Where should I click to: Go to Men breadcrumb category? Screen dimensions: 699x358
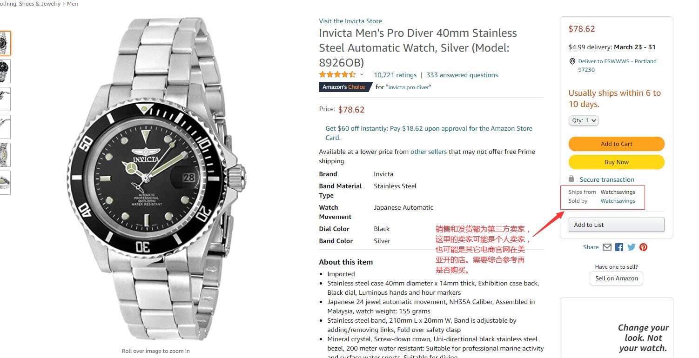tap(73, 4)
